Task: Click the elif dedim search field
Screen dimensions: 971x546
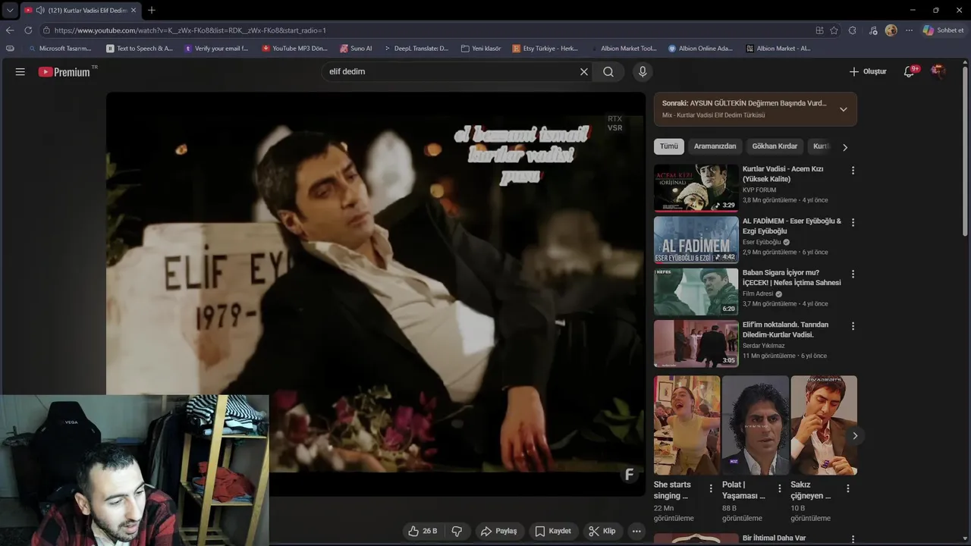Action: tap(451, 72)
